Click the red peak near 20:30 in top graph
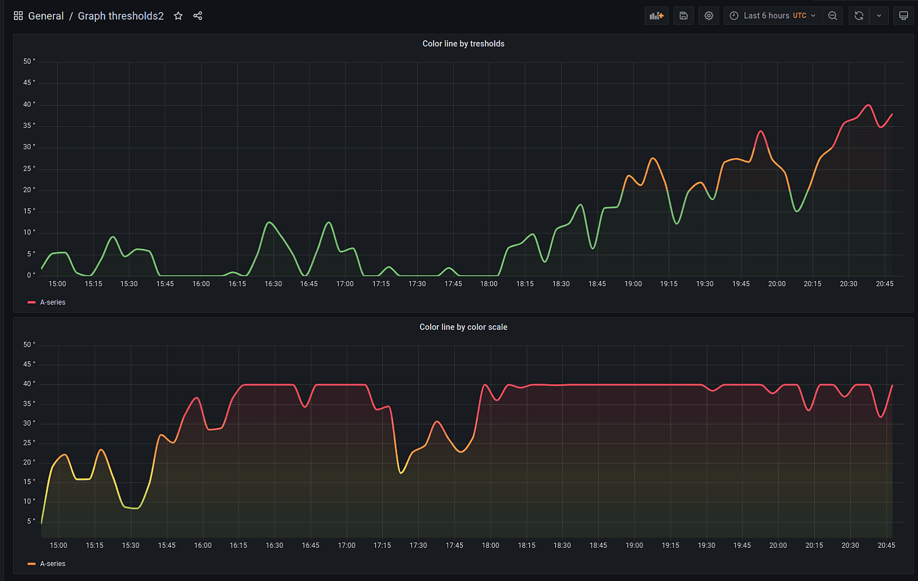 (868, 106)
